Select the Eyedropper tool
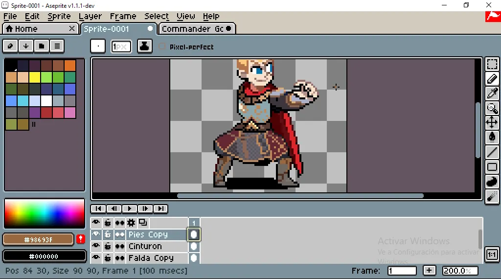This screenshot has height=279, width=501. pyautogui.click(x=492, y=93)
